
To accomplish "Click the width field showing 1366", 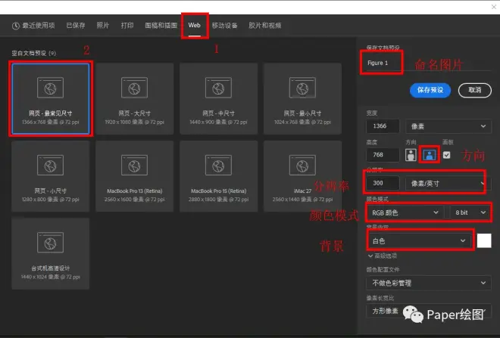I will [383, 126].
